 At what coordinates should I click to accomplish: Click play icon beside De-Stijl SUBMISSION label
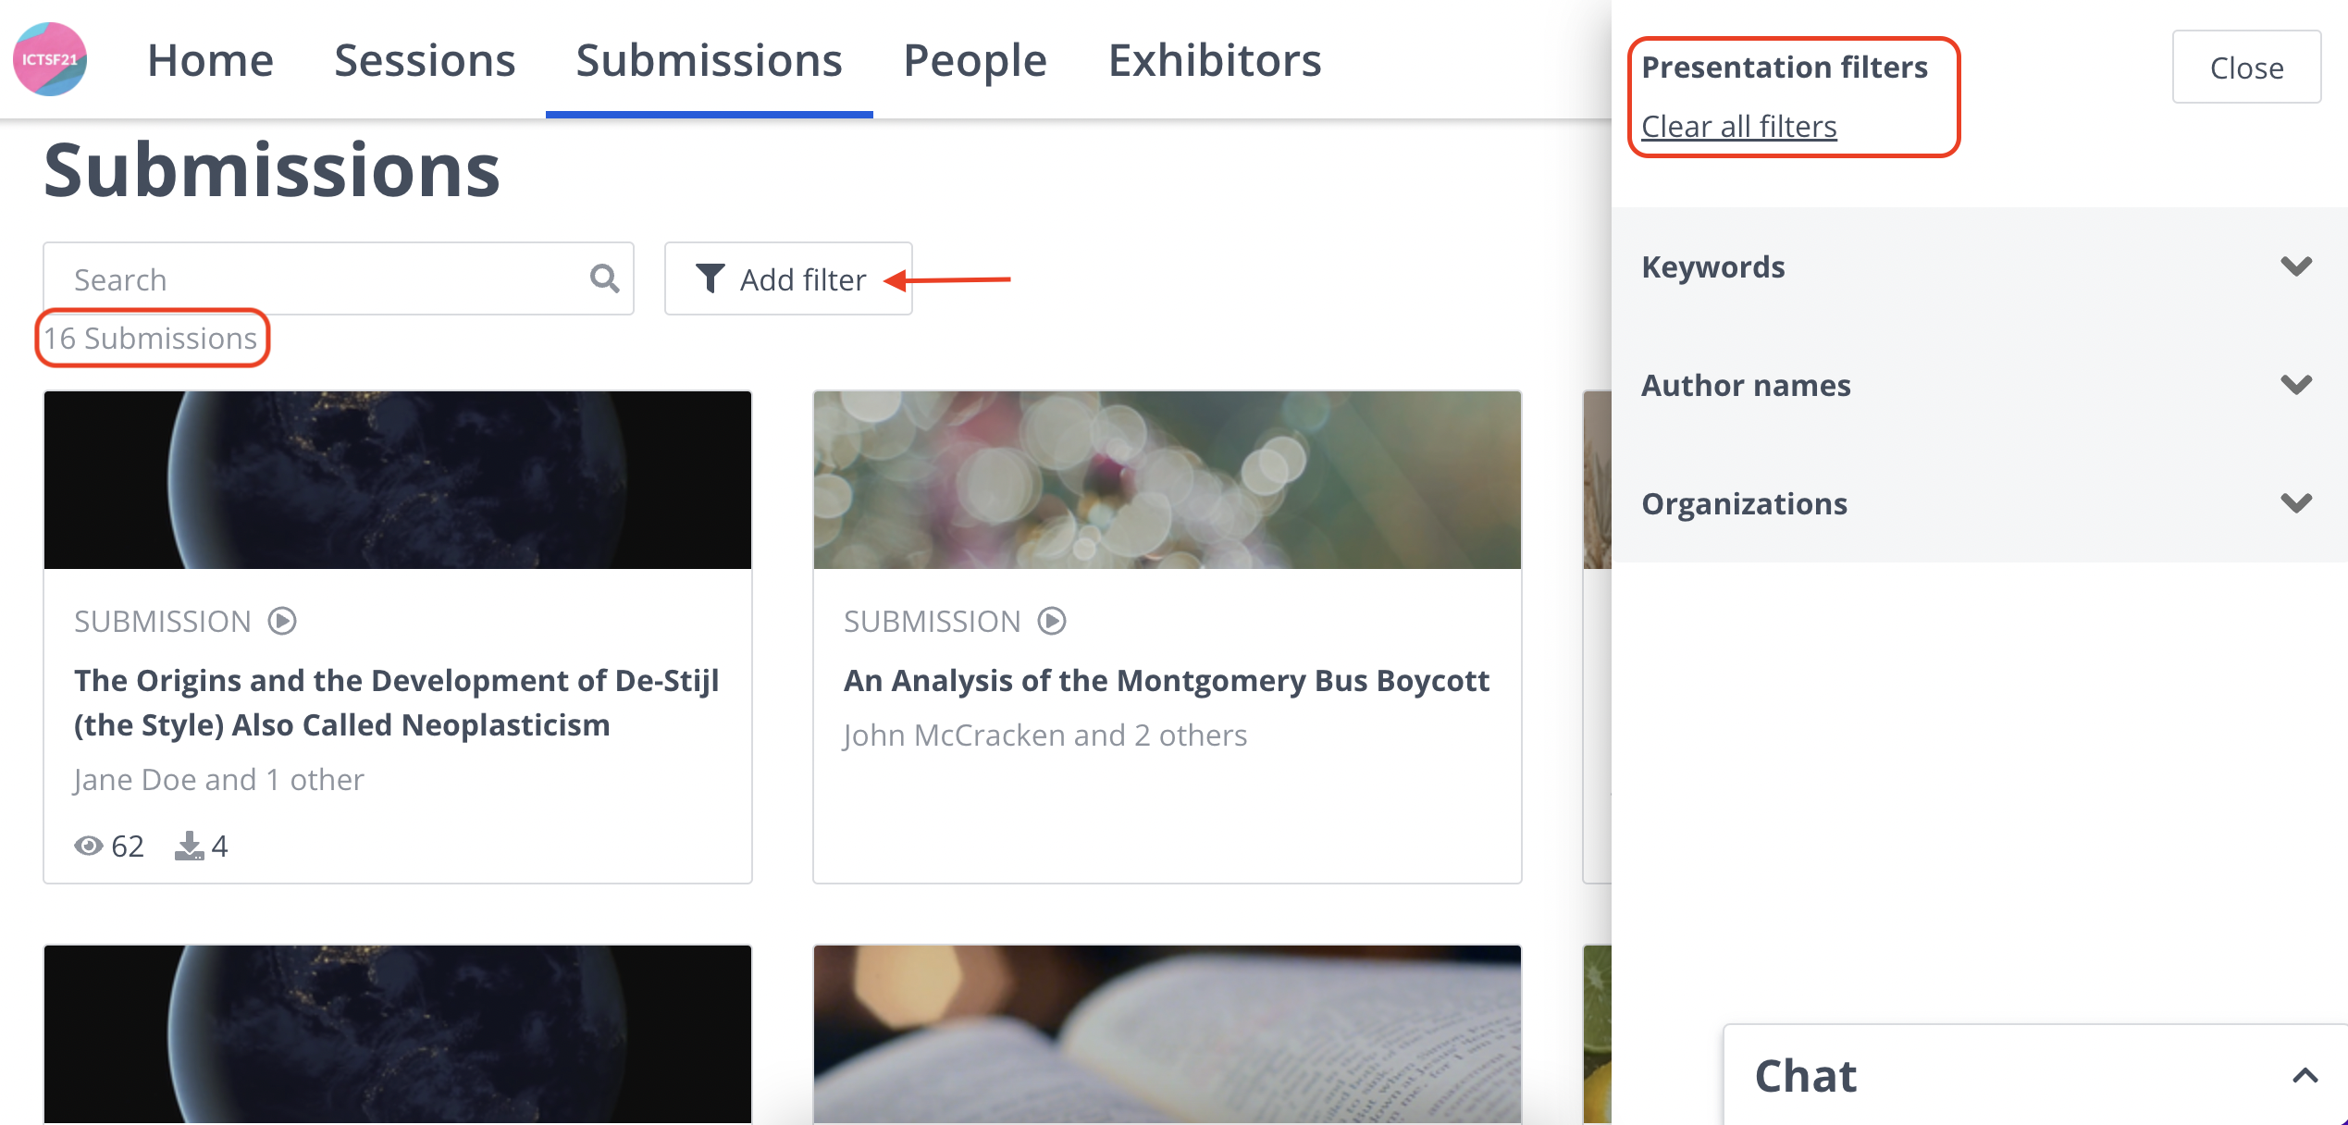[x=282, y=621]
